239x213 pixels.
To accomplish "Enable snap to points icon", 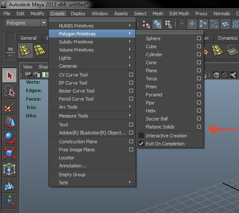I will click(x=214, y=24).
